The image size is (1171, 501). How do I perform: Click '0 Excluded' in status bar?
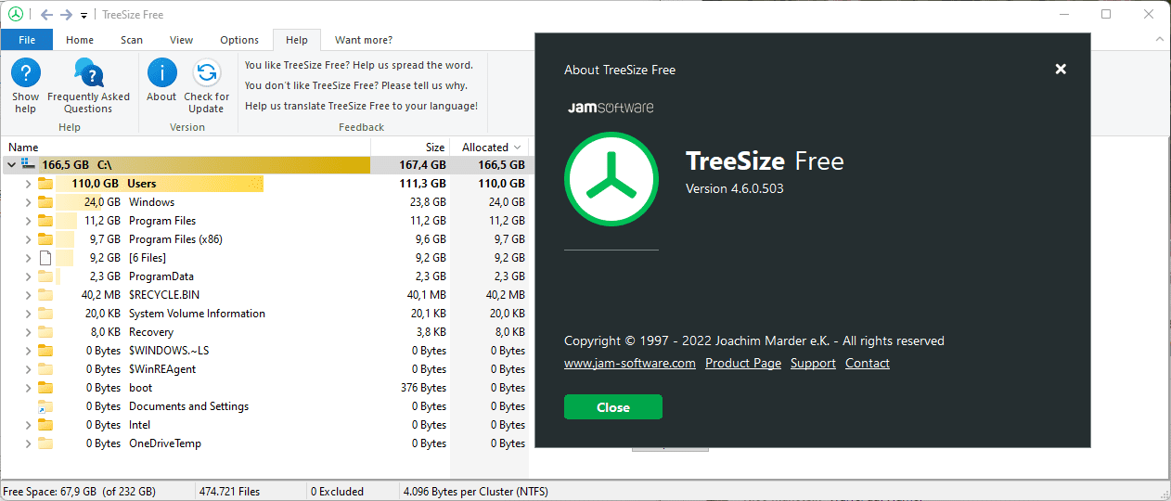337,492
